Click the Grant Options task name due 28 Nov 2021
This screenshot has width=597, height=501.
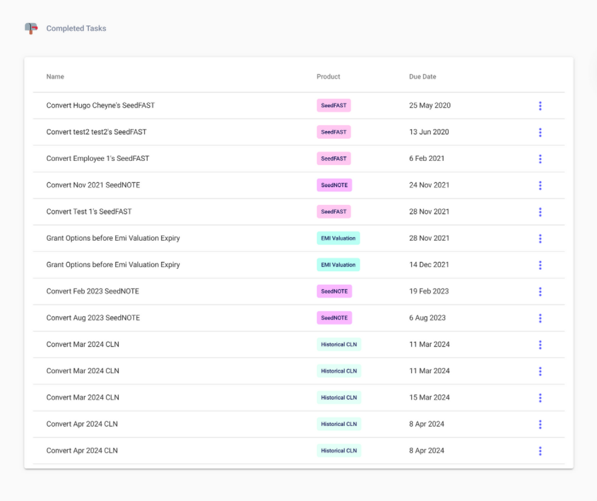tap(113, 238)
